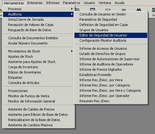The width and height of the screenshot is (155, 134).
Task: Click the door exit icon on toolbar
Action: (x=153, y=10)
